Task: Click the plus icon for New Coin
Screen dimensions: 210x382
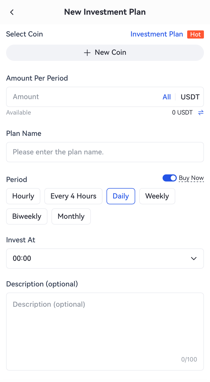Action: pyautogui.click(x=87, y=53)
